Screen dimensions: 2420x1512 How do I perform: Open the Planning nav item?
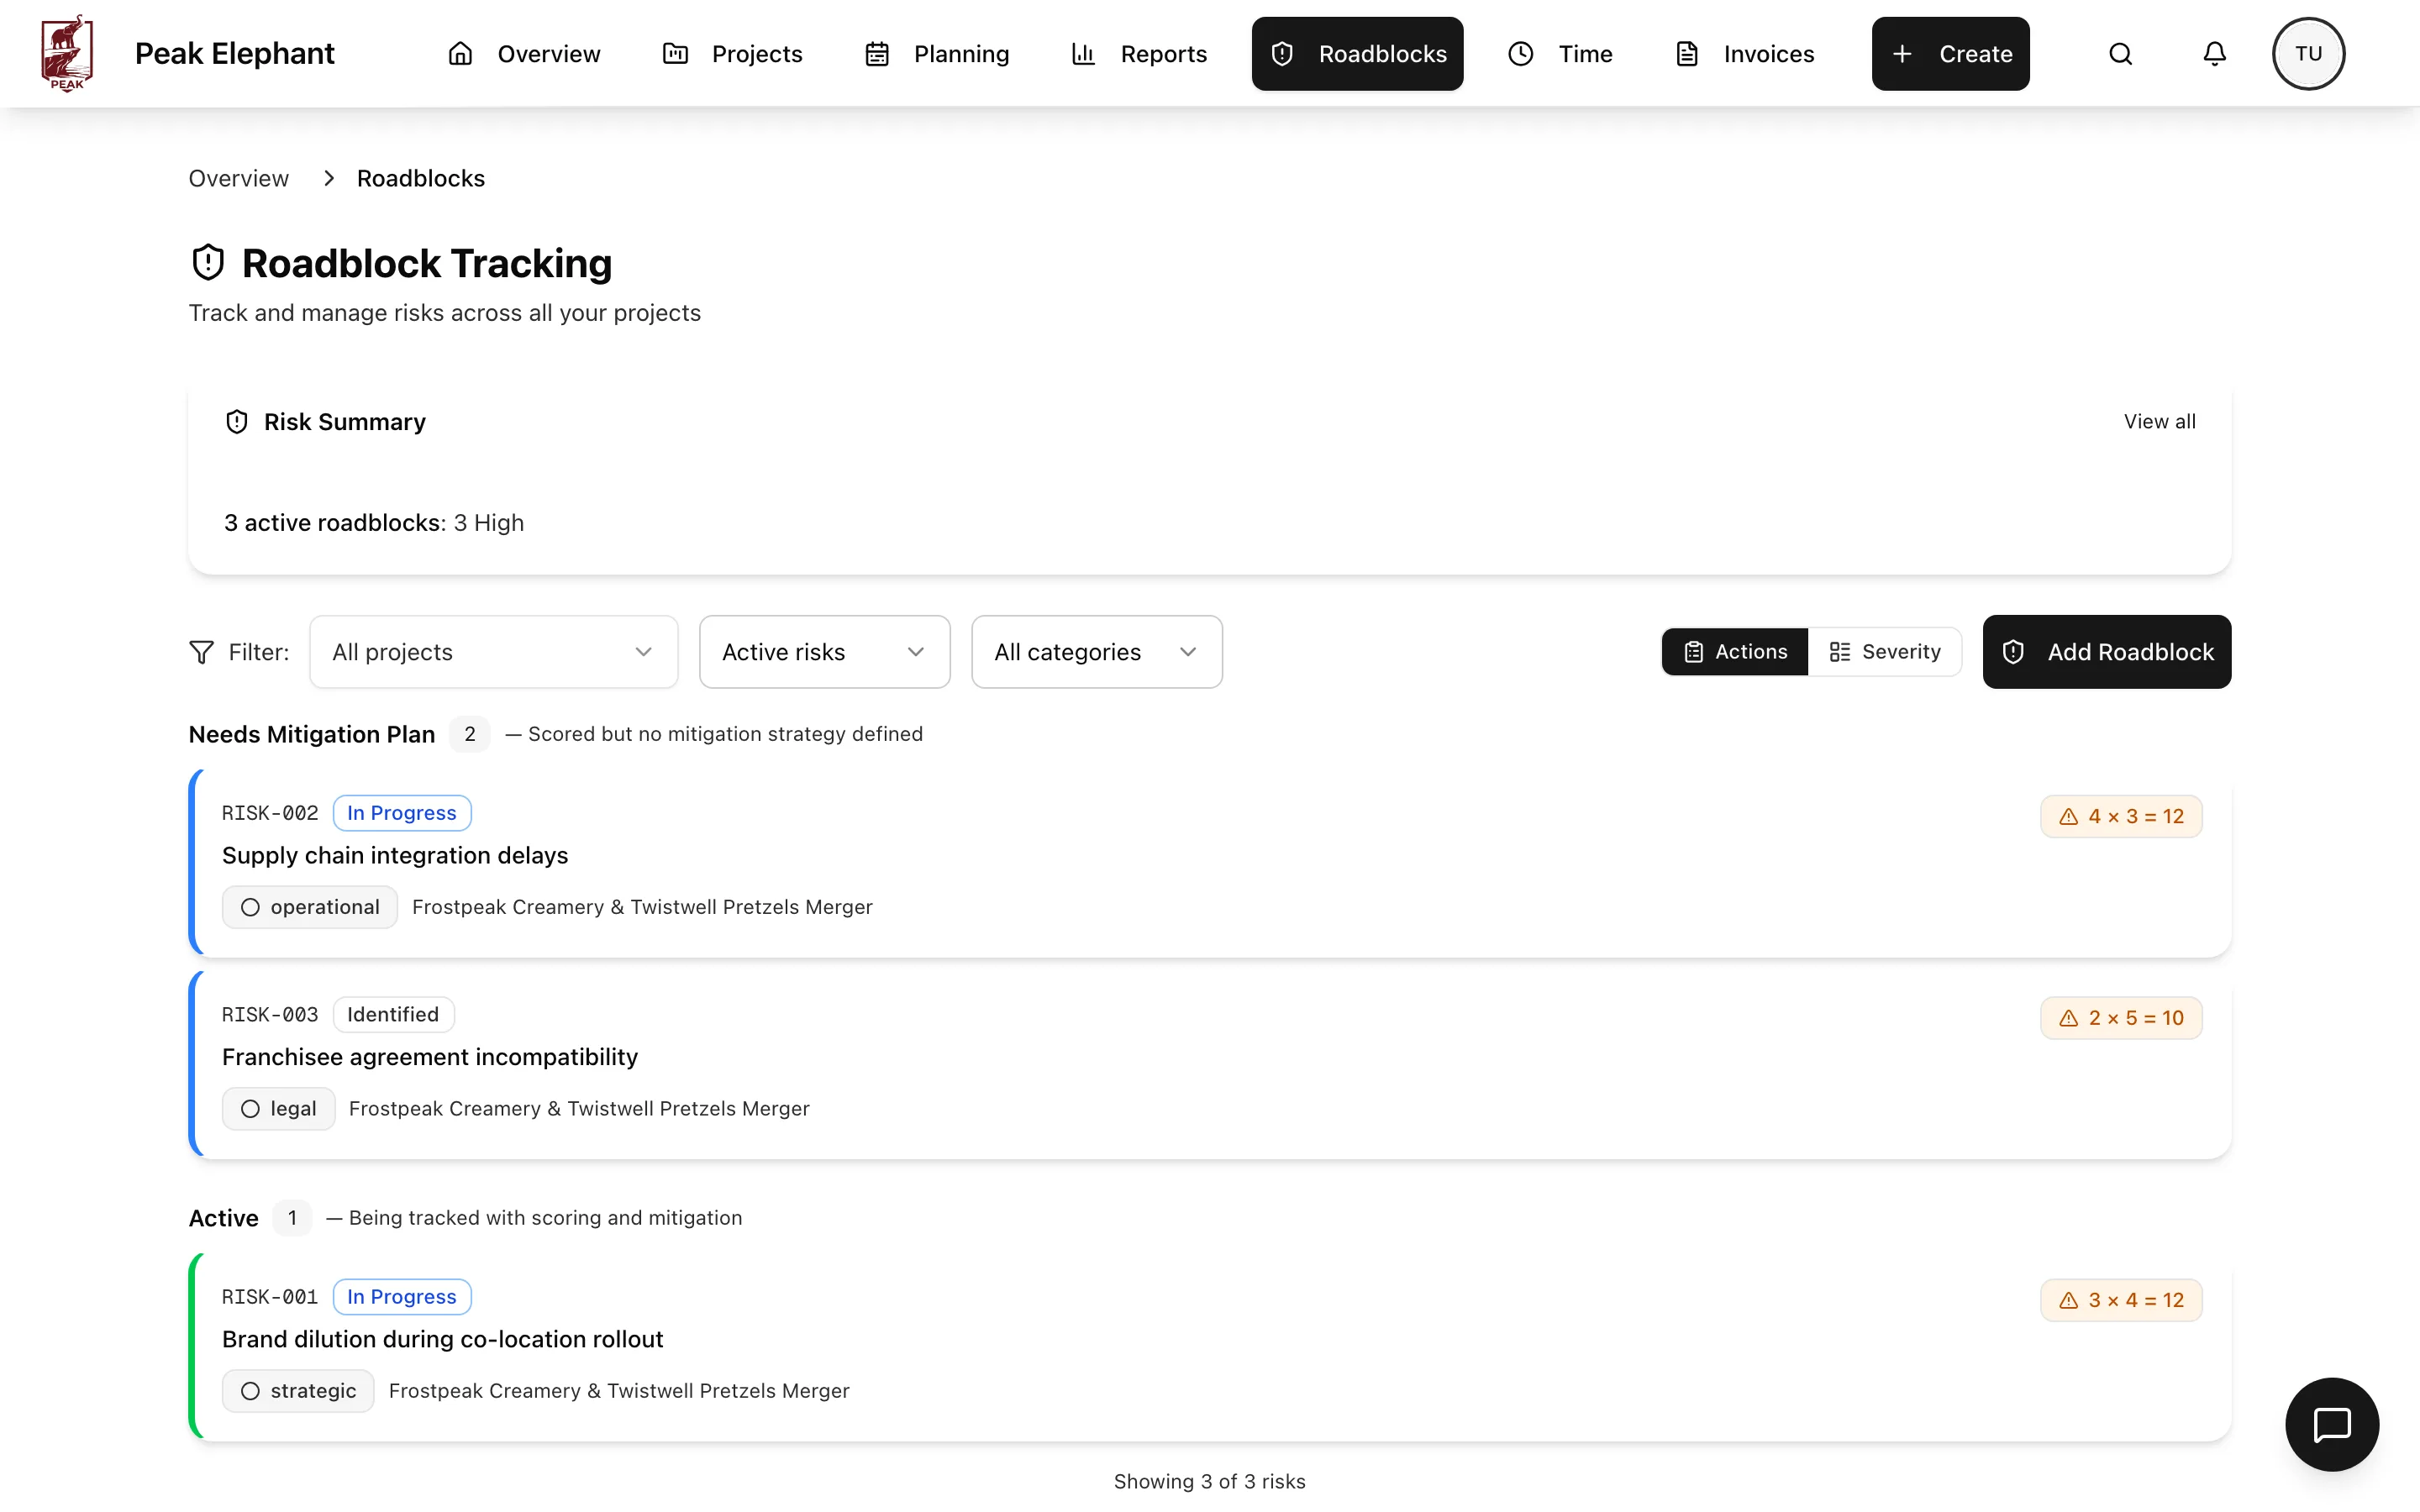pos(937,54)
